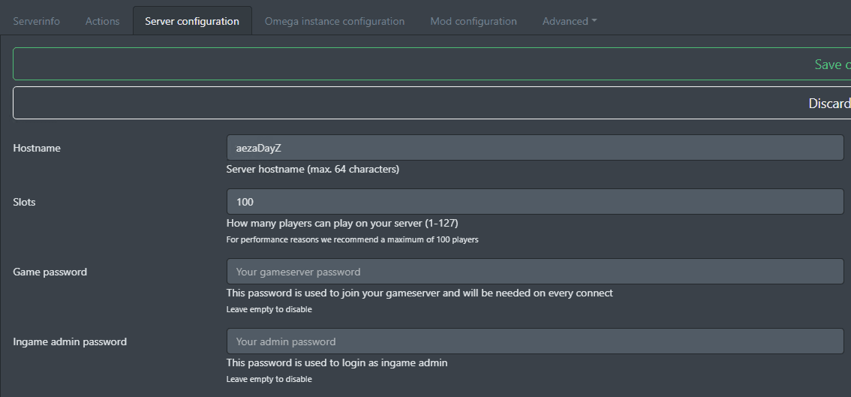Click into the Game password field
851x397 pixels.
tap(534, 272)
